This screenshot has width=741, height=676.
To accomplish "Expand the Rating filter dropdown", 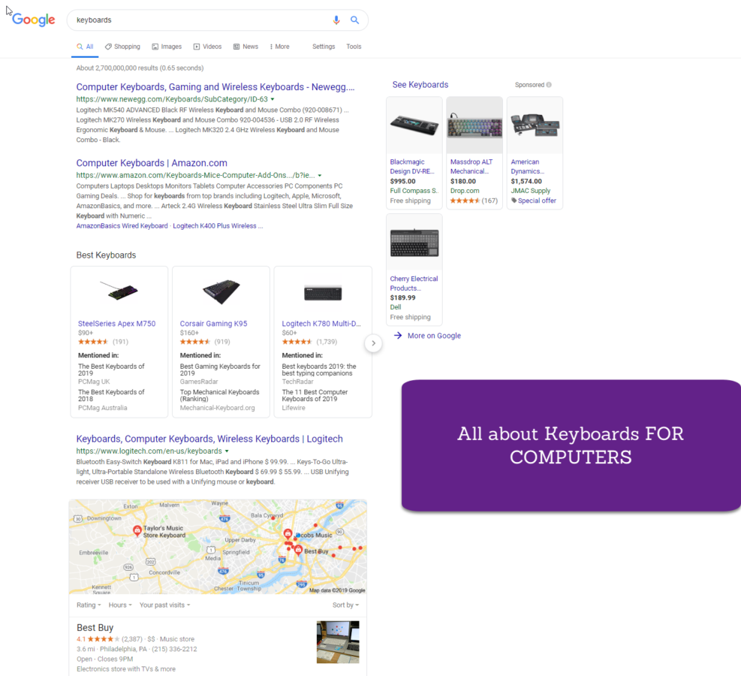I will coord(89,605).
